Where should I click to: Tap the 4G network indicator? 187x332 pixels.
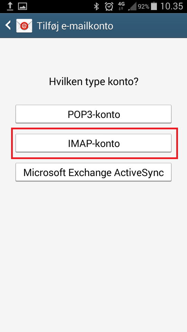pos(121,6)
